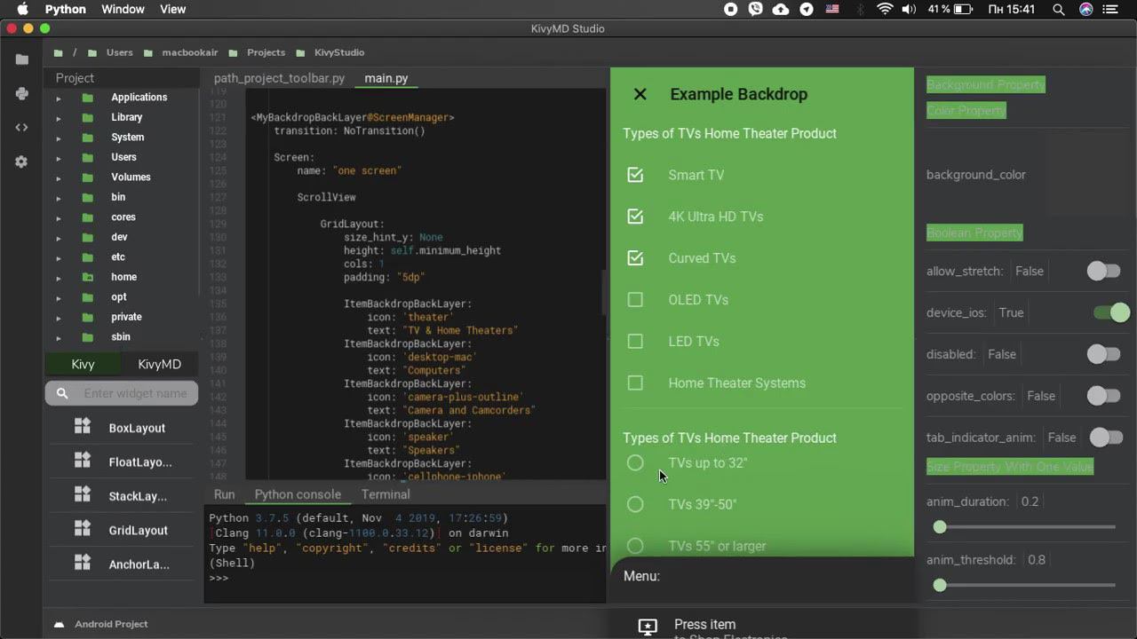Screen dimensions: 1137x639
Task: Toggle the disabled switch
Action: pyautogui.click(x=1104, y=354)
